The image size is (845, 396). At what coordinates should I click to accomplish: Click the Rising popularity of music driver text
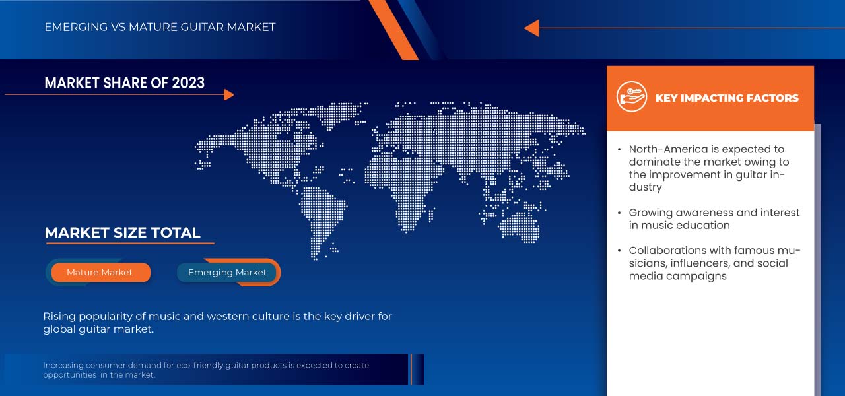coord(217,323)
